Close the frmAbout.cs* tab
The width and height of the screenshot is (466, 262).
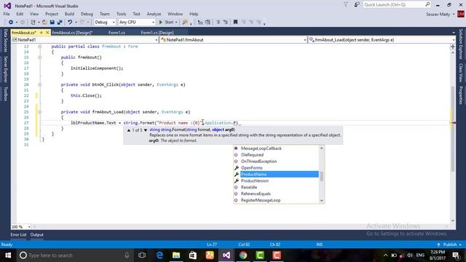pos(47,33)
